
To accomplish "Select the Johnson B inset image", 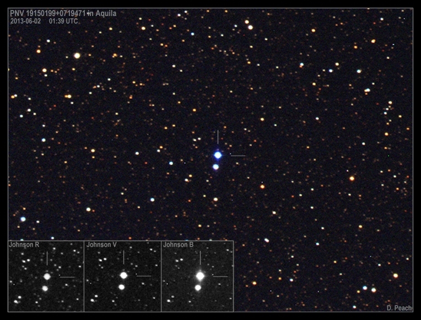I will pyautogui.click(x=197, y=276).
